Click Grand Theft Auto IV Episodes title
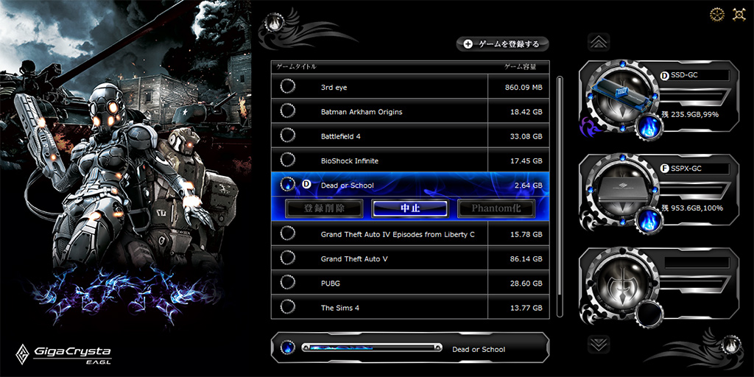Viewport: 754px width, 377px height. (398, 235)
